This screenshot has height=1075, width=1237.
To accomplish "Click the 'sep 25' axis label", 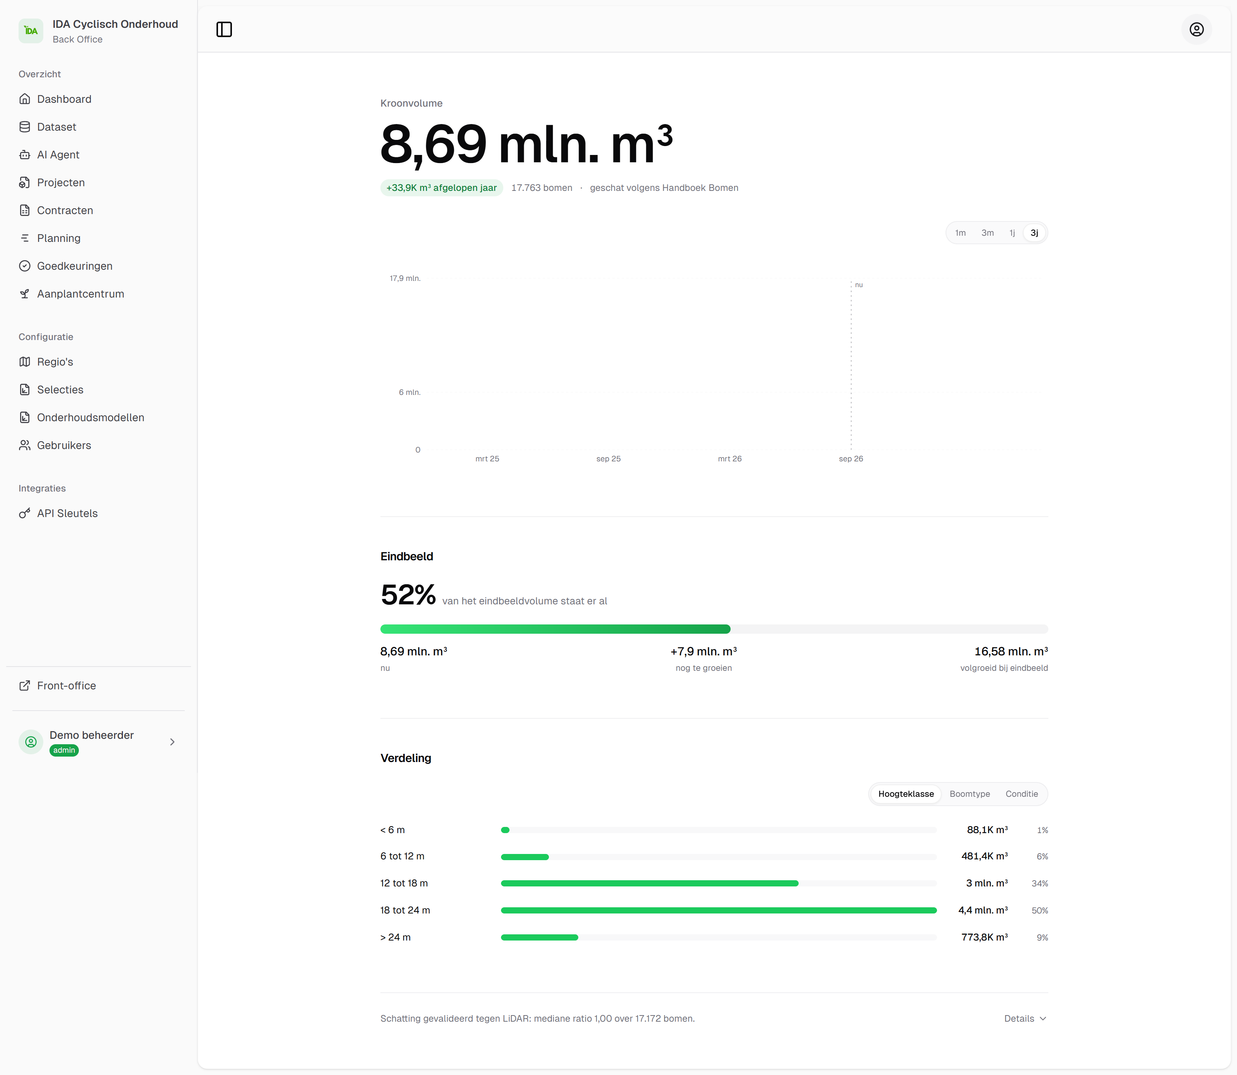I will (x=608, y=459).
